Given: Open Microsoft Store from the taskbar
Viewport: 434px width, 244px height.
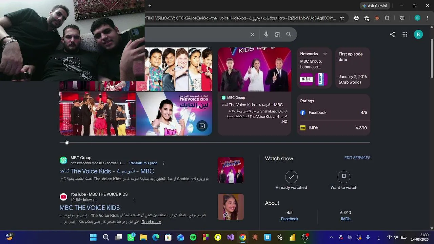Looking at the screenshot, I should [x=168, y=237].
